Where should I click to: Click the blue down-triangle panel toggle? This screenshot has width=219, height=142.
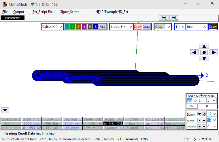pos(5,110)
